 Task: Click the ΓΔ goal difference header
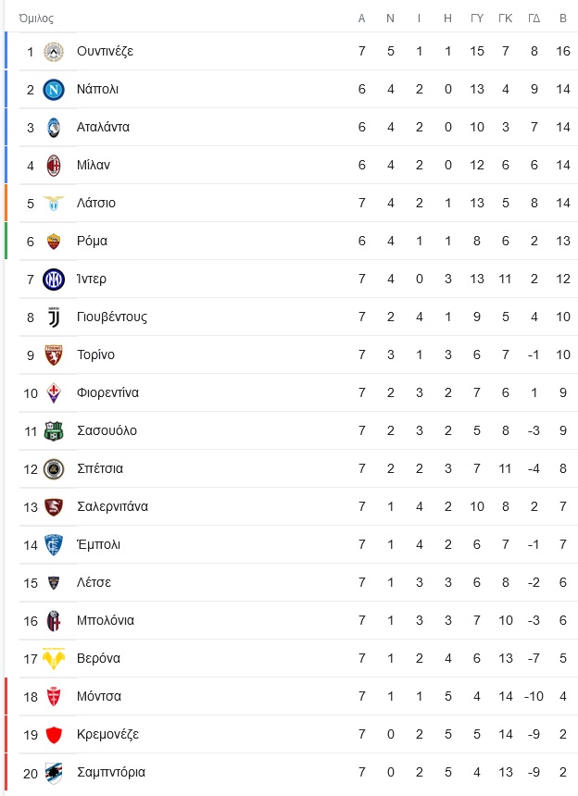(534, 19)
